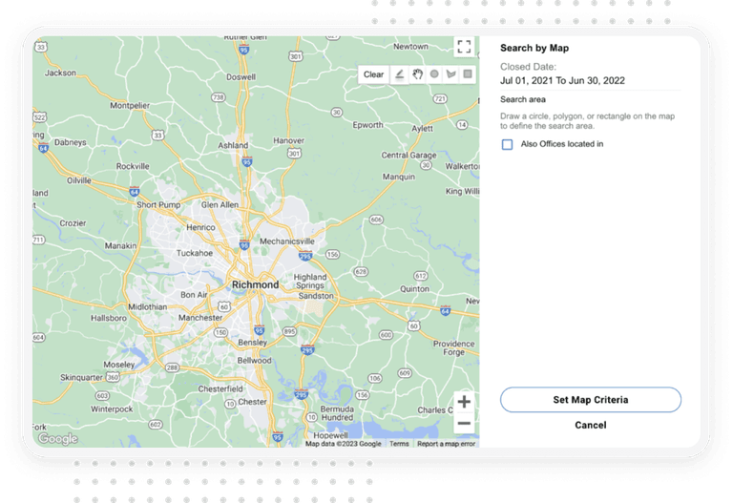This screenshot has height=503, width=733.
Task: Click the Glen Allen map label
Action: click(220, 205)
